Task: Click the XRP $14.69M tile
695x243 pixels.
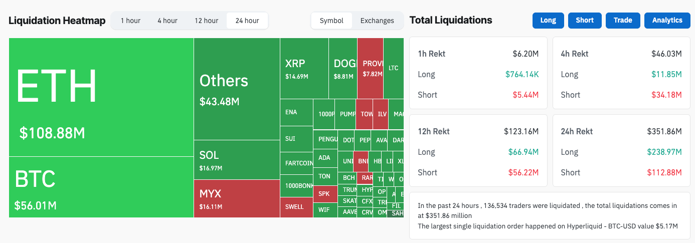Action: click(304, 69)
